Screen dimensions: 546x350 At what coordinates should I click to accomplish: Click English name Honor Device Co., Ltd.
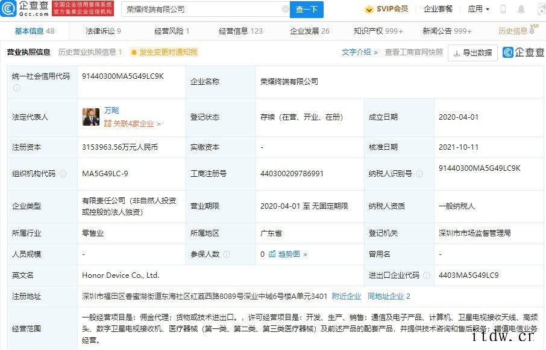pos(121,275)
